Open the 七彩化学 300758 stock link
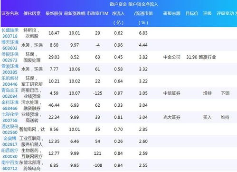 pyautogui.click(x=10, y=117)
